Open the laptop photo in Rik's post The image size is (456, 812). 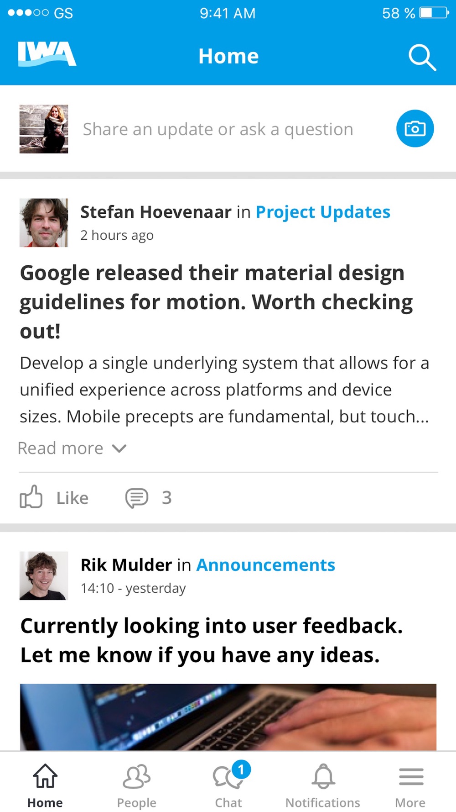228,717
